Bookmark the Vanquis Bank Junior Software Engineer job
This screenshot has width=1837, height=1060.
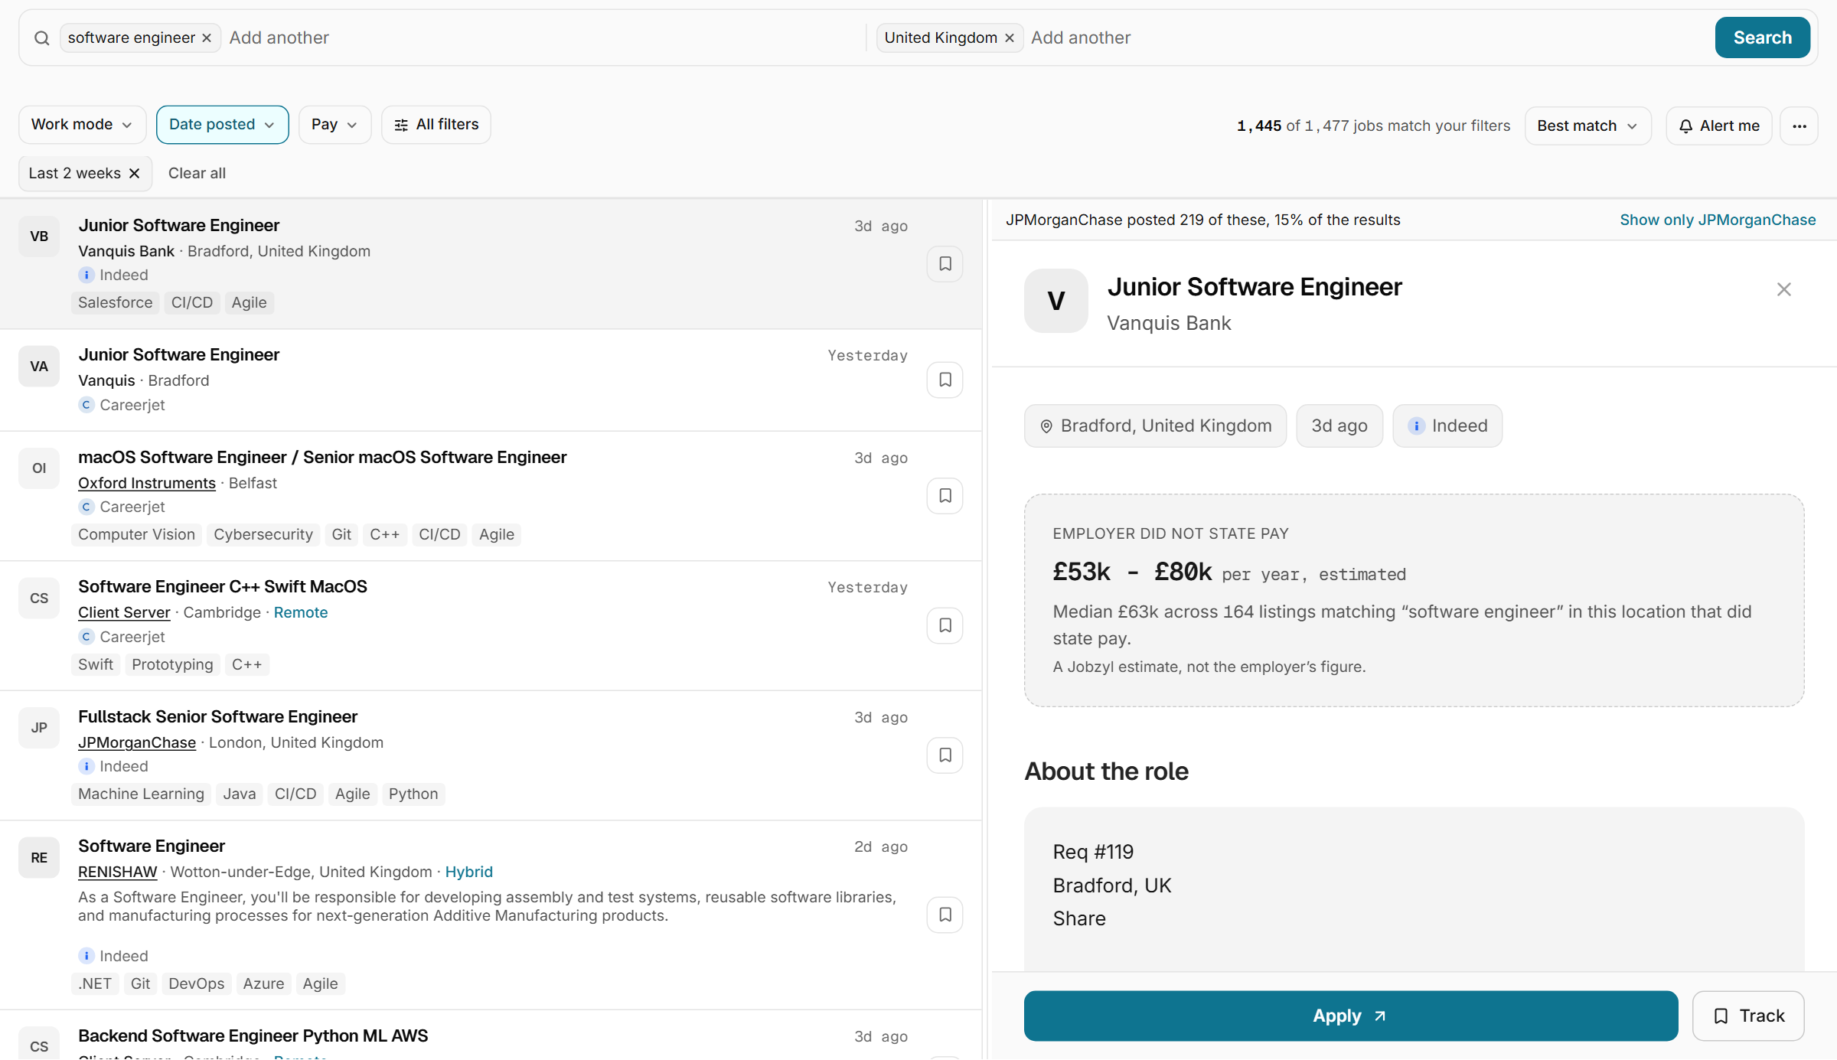pyautogui.click(x=945, y=264)
